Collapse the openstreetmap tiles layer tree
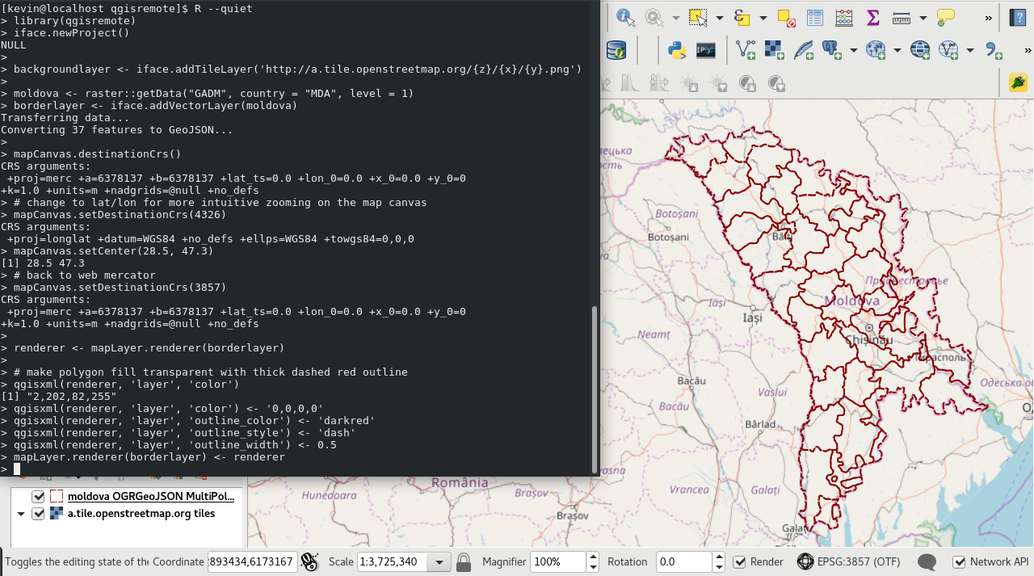This screenshot has height=576, width=1034. [21, 514]
